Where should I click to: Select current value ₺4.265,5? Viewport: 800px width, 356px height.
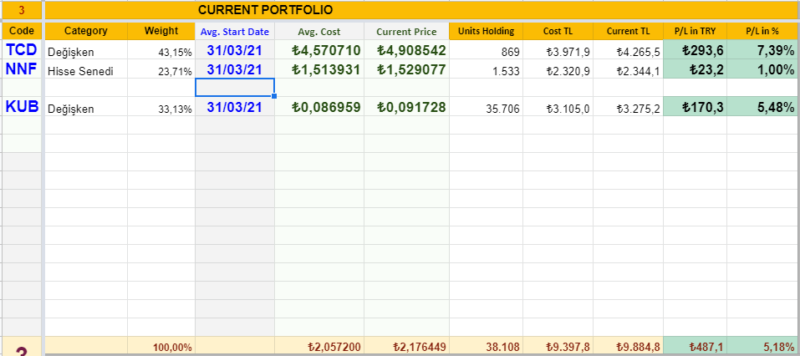coord(628,50)
